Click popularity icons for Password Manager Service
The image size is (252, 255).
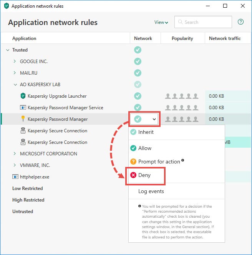(182, 108)
